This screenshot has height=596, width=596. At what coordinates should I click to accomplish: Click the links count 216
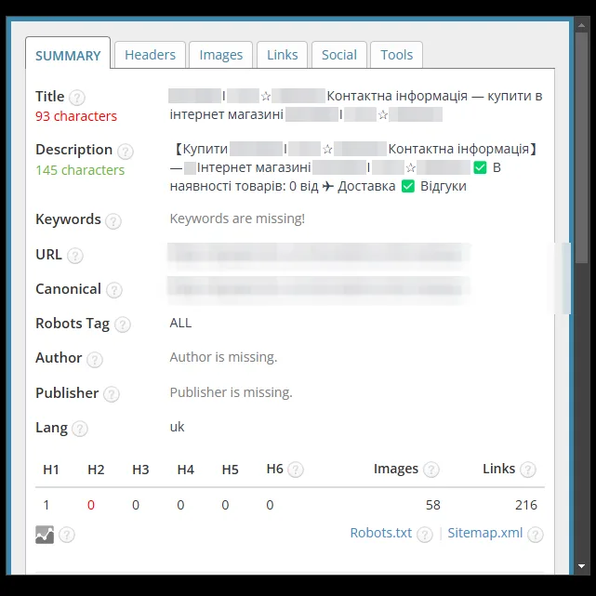tap(526, 505)
